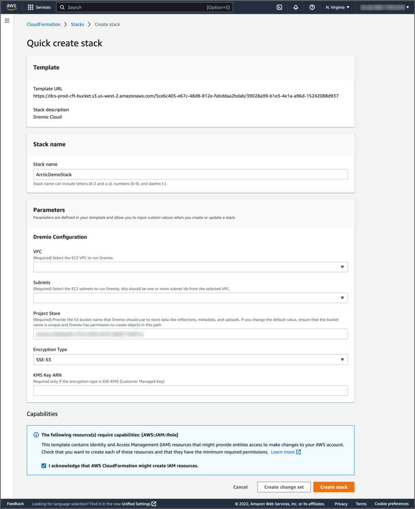The image size is (415, 509).
Task: Click inside the KMS Key ARN input field
Action: [x=190, y=390]
